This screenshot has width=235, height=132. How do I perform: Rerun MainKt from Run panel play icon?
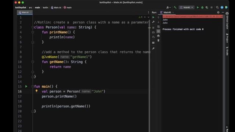click(153, 17)
